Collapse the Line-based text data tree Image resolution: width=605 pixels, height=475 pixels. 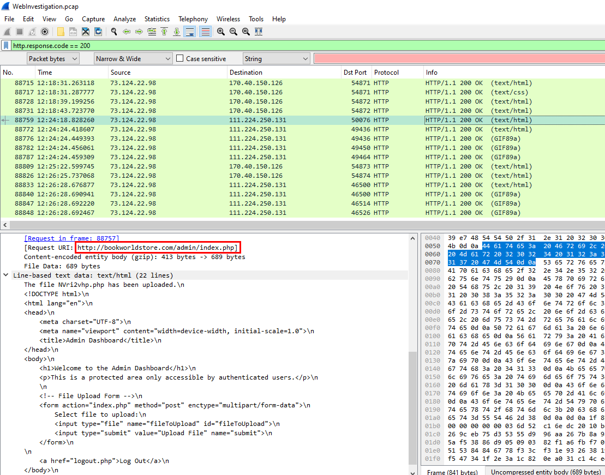tap(6, 275)
